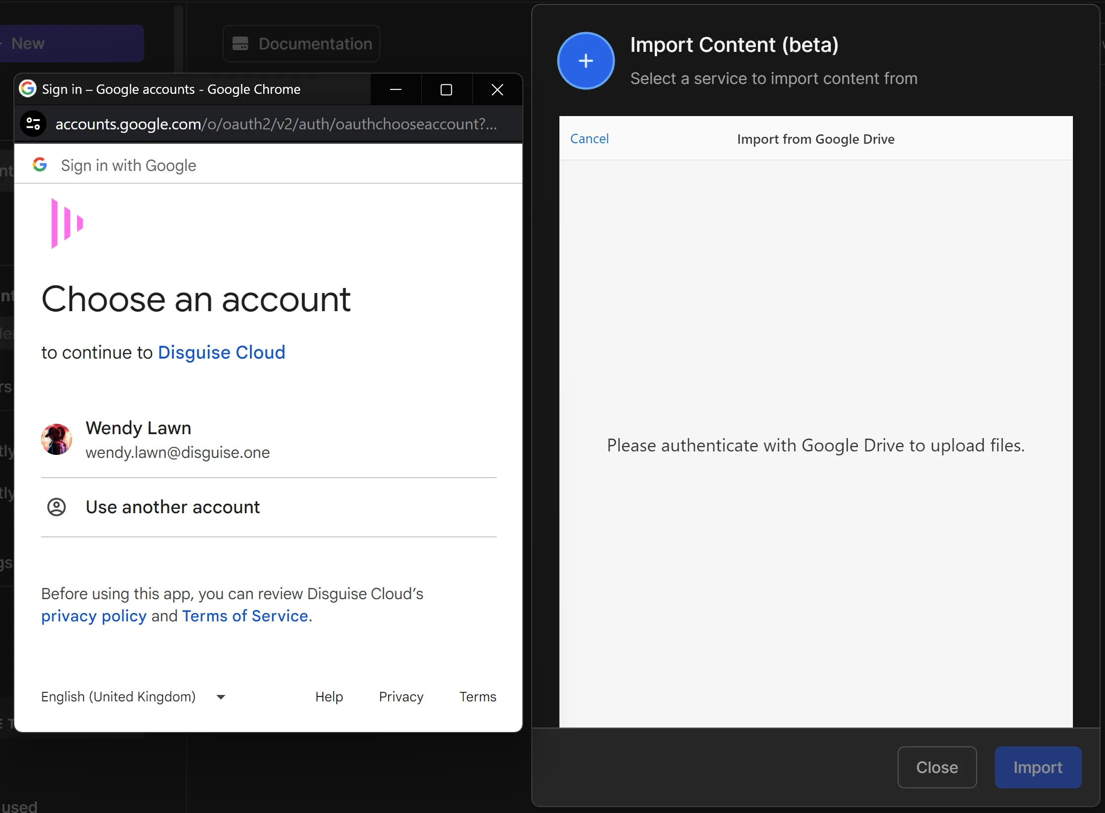This screenshot has height=813, width=1105.
Task: Click the Google G logo in header
Action: (x=39, y=165)
